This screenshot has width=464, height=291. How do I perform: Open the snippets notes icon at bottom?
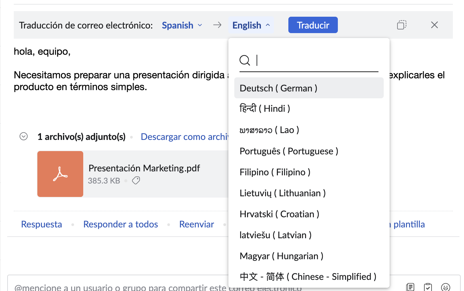pyautogui.click(x=410, y=287)
